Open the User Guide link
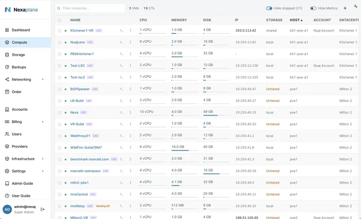This screenshot has height=219, width=361. click(x=25, y=196)
